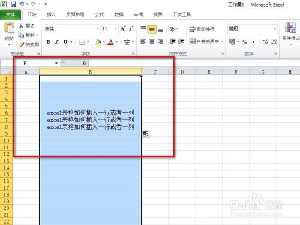The height and width of the screenshot is (225, 300).
Task: Open the underline style dropdown arrow
Action: coord(71,42)
